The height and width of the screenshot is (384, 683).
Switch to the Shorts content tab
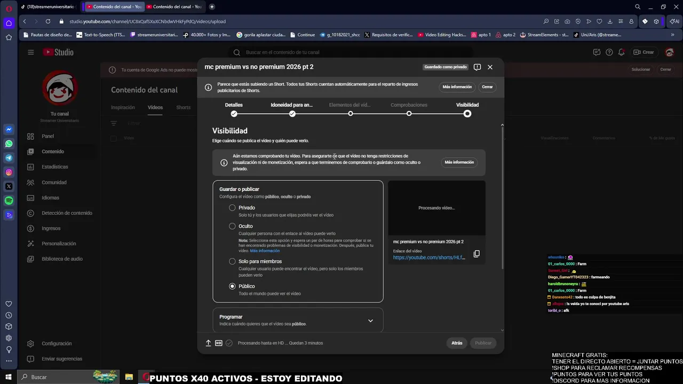pyautogui.click(x=183, y=107)
